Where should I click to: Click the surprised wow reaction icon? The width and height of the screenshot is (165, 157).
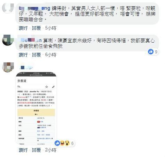coord(67,143)
